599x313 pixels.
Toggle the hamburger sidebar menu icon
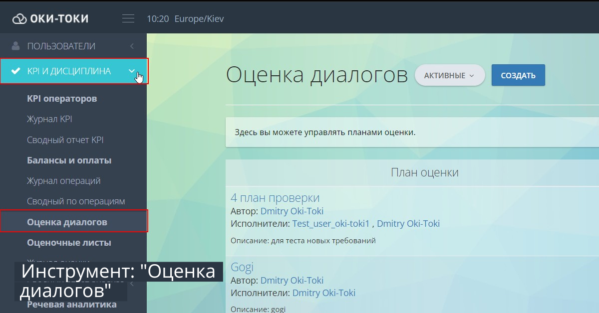128,19
